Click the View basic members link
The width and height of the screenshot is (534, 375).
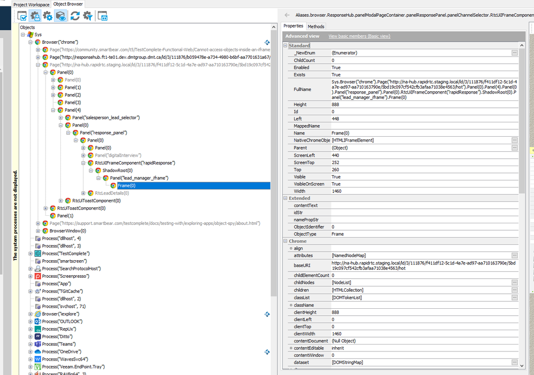[359, 36]
